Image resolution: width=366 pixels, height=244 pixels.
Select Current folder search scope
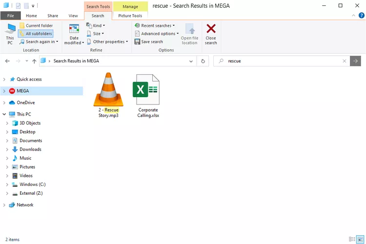36,25
